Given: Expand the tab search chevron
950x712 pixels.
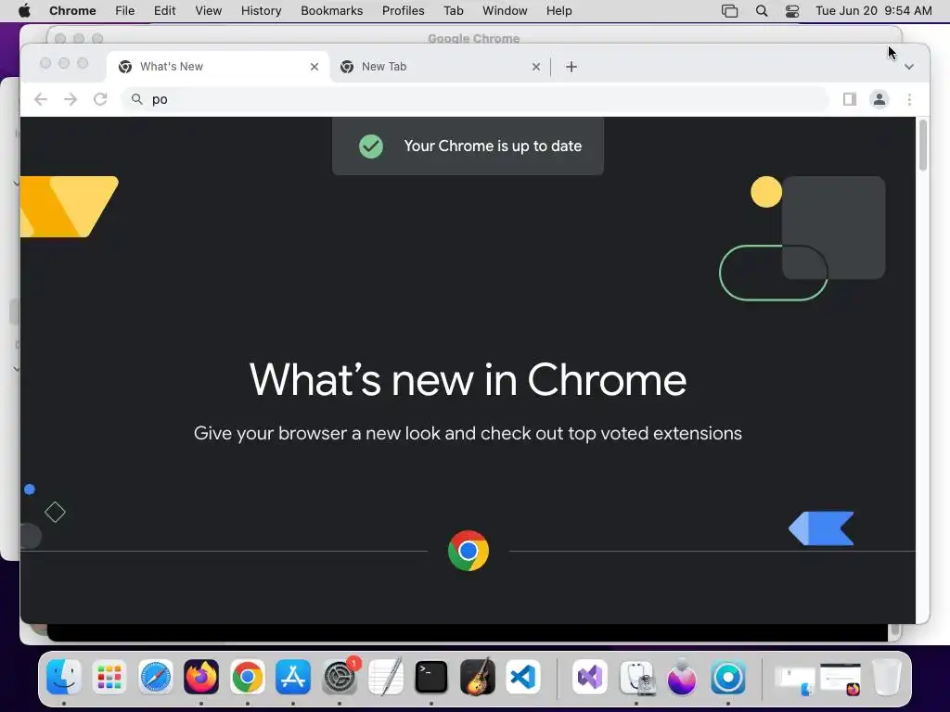Looking at the screenshot, I should (x=909, y=67).
